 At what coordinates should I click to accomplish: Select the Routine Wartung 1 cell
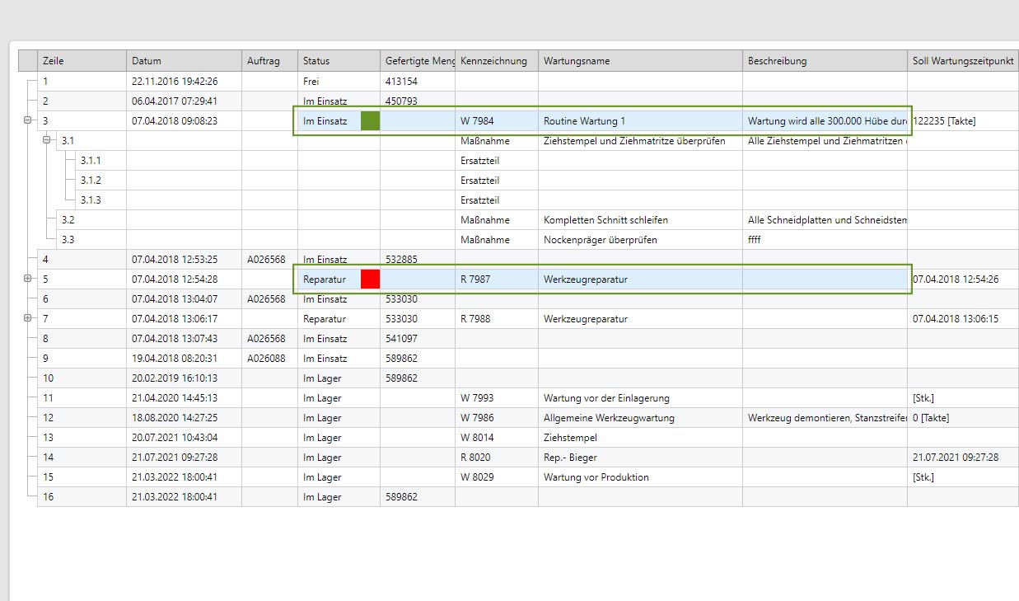(x=584, y=121)
